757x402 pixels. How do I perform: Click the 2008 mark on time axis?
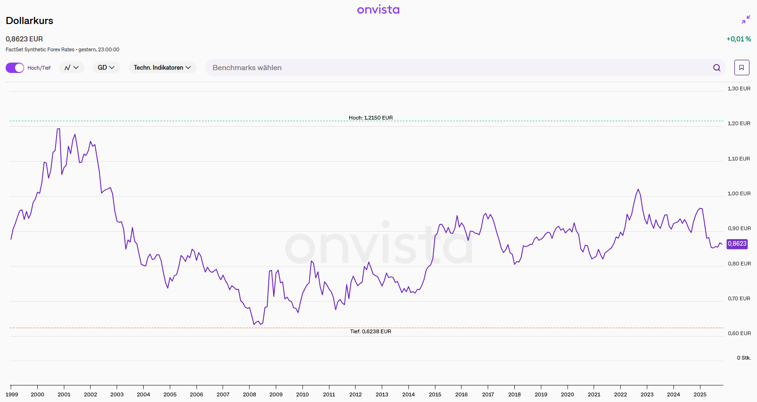pos(249,394)
